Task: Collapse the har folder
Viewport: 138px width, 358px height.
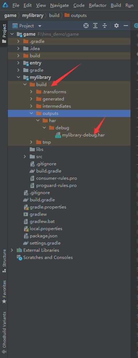Action: (x=38, y=121)
